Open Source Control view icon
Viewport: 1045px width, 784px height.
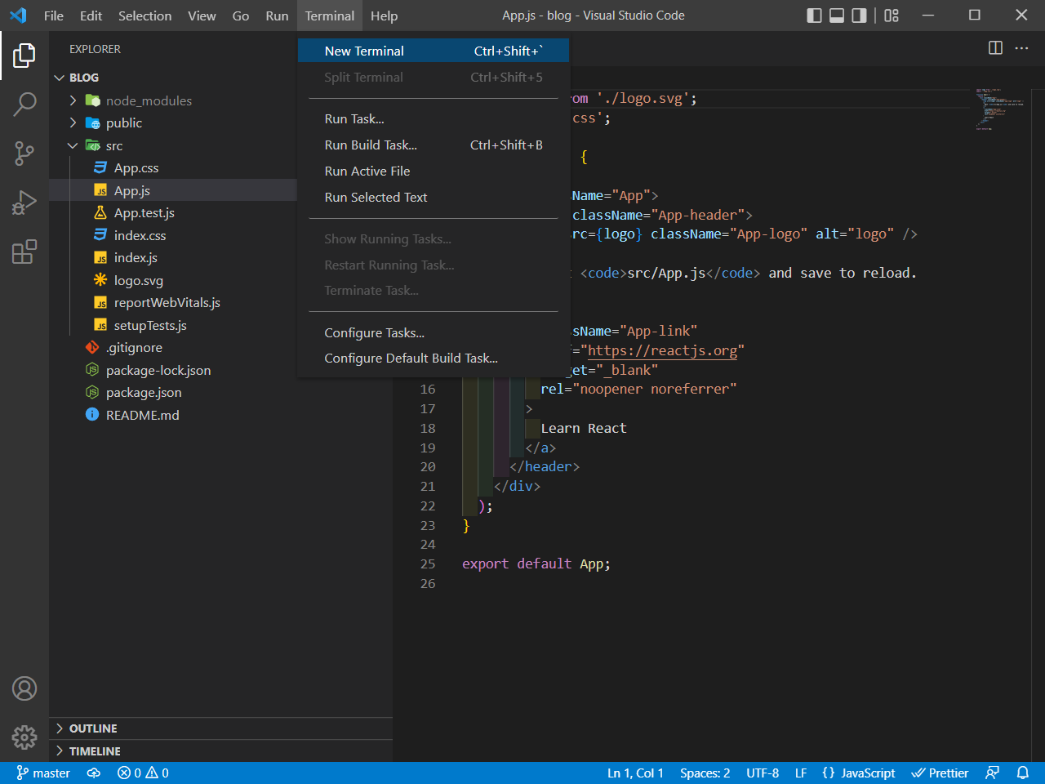[24, 153]
